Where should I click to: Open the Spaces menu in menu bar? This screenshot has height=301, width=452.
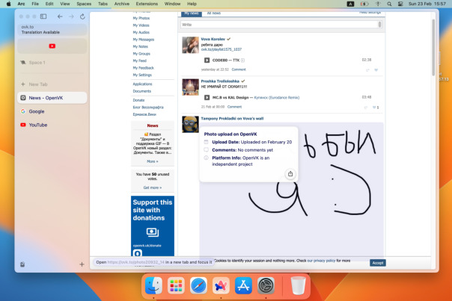click(83, 4)
